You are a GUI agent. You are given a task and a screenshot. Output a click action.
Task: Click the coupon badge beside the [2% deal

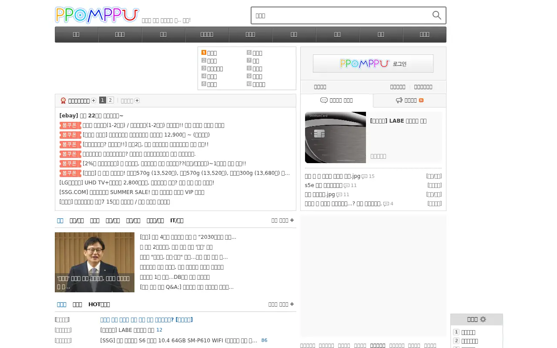click(x=70, y=164)
